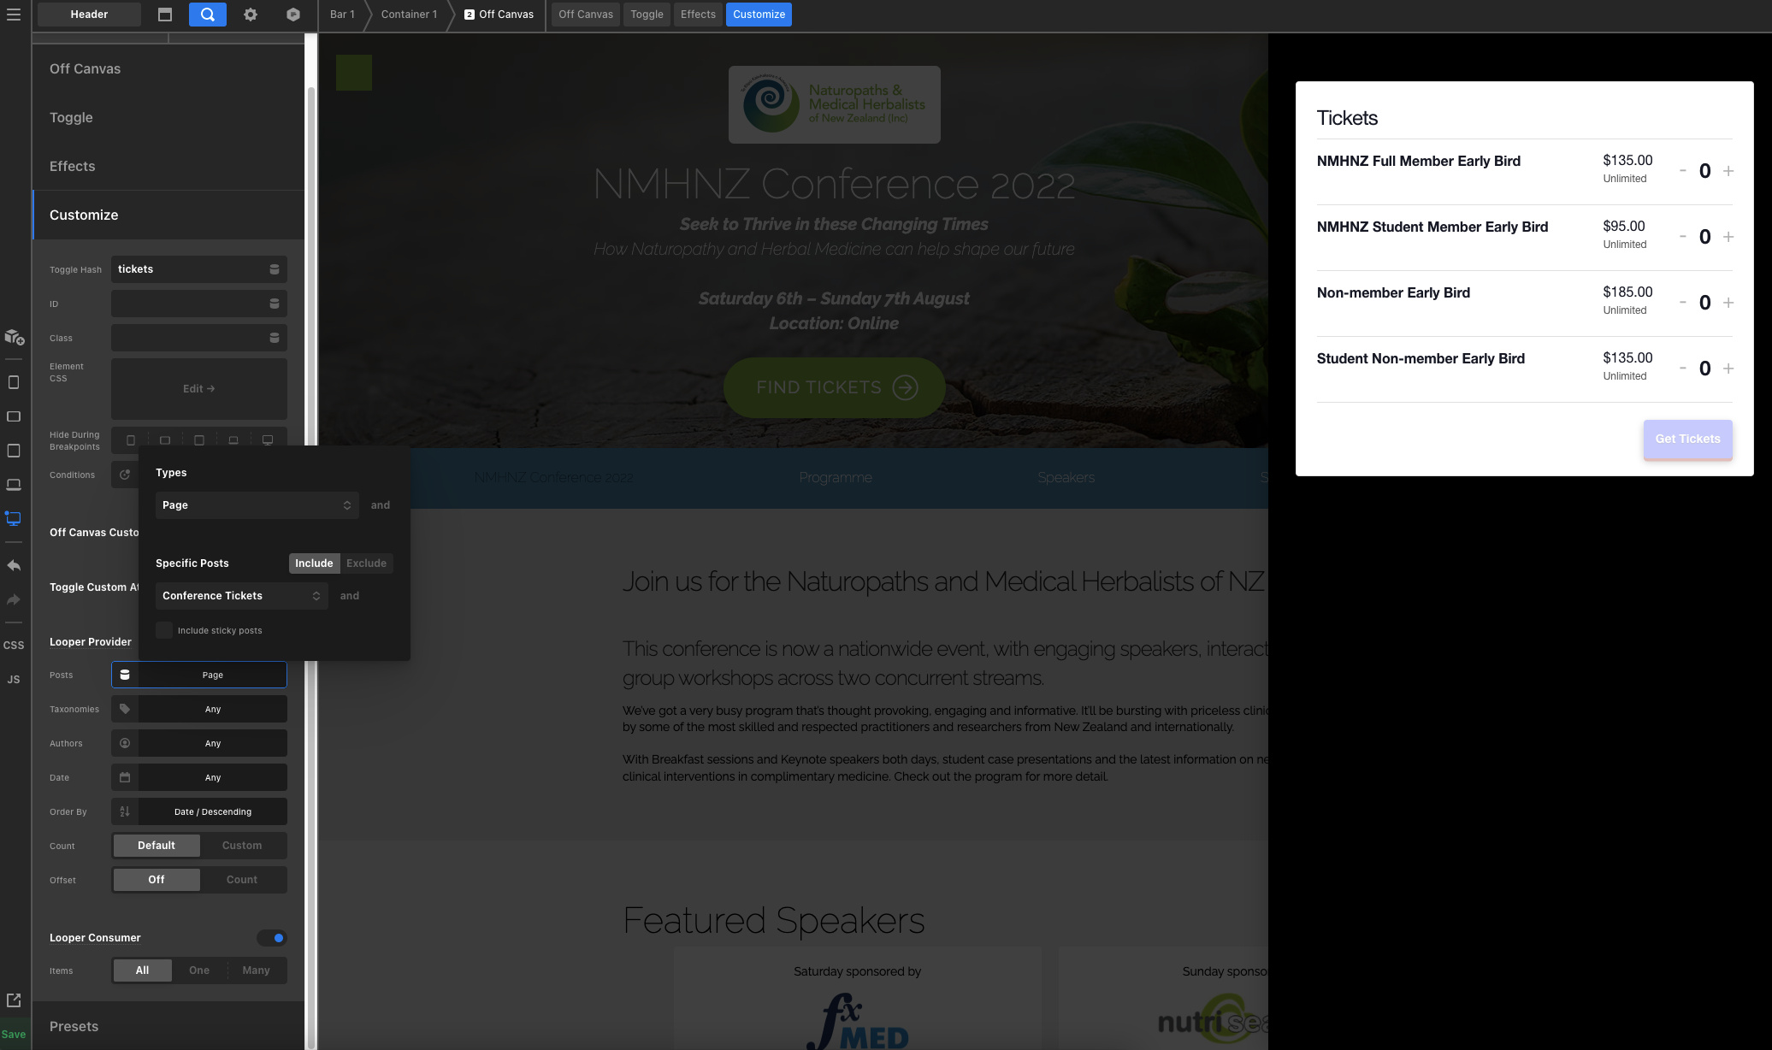Switch to the Effects tab
Screen dimensions: 1772x1050
pos(698,15)
